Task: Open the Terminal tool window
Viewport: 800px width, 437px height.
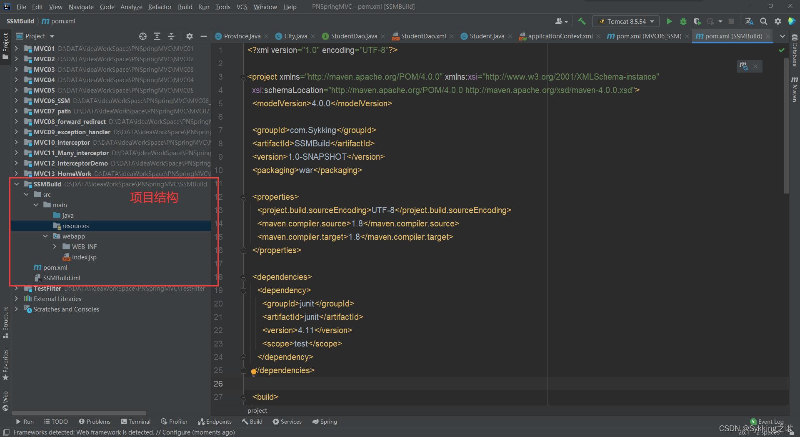Action: [135, 422]
